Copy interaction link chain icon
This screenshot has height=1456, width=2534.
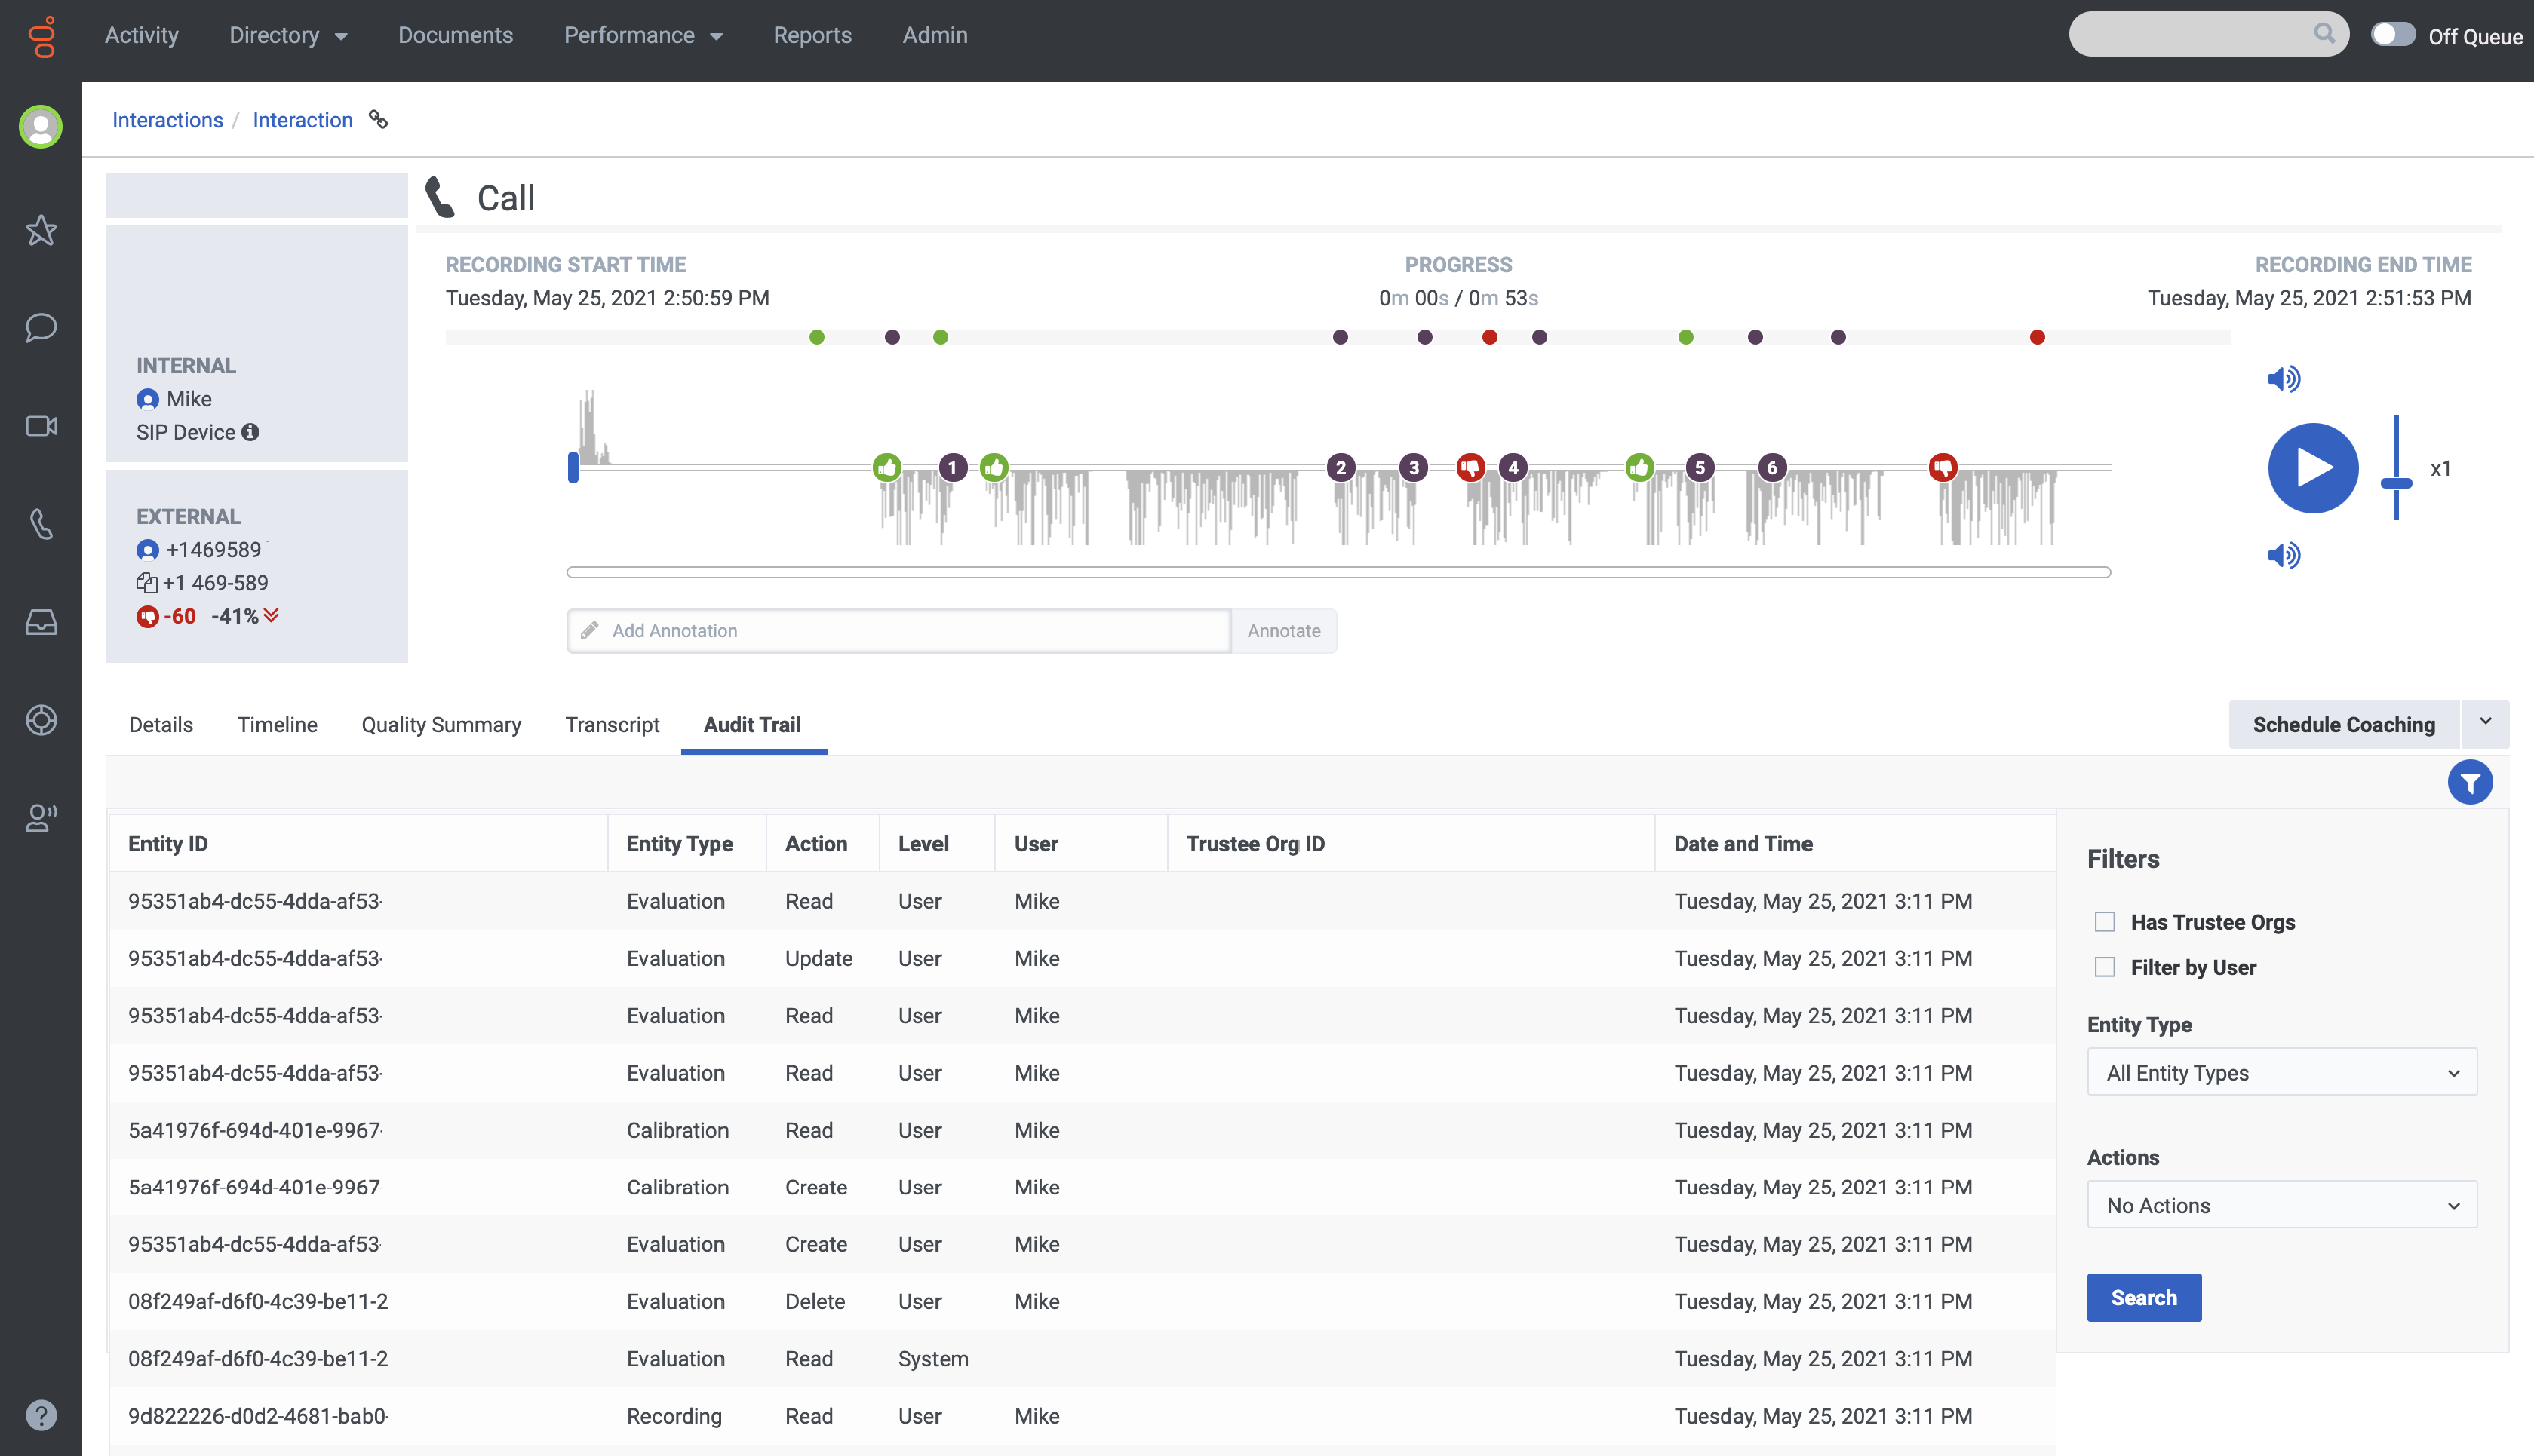[x=378, y=120]
